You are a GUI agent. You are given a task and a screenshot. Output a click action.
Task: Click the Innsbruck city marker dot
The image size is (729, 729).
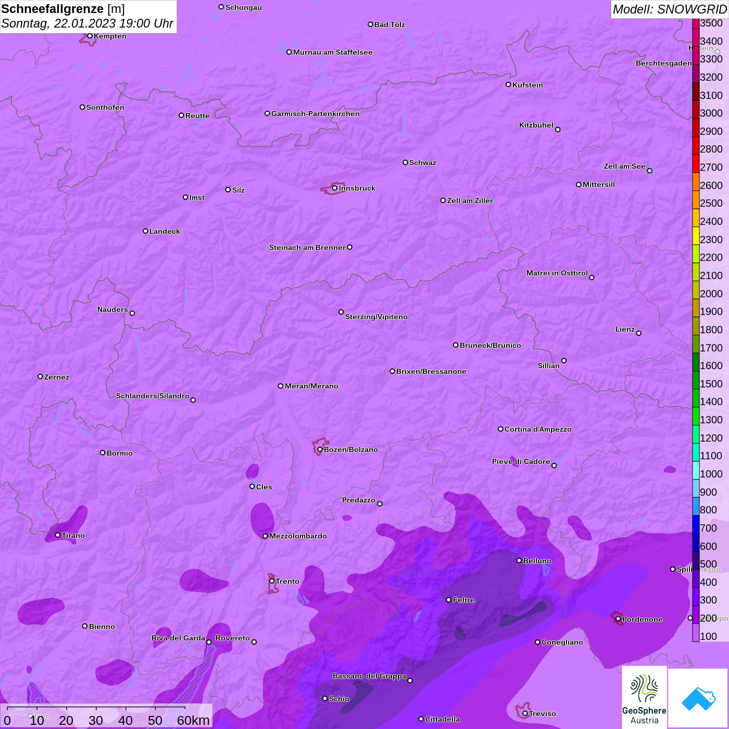[334, 188]
